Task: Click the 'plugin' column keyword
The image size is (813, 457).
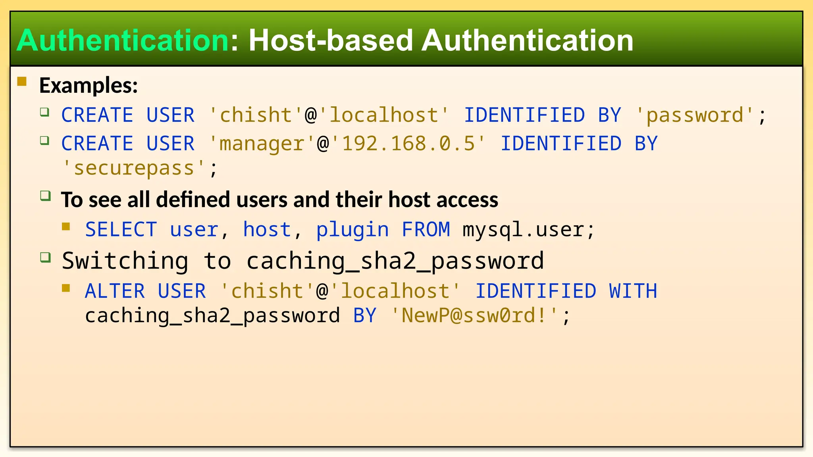Action: pos(352,230)
